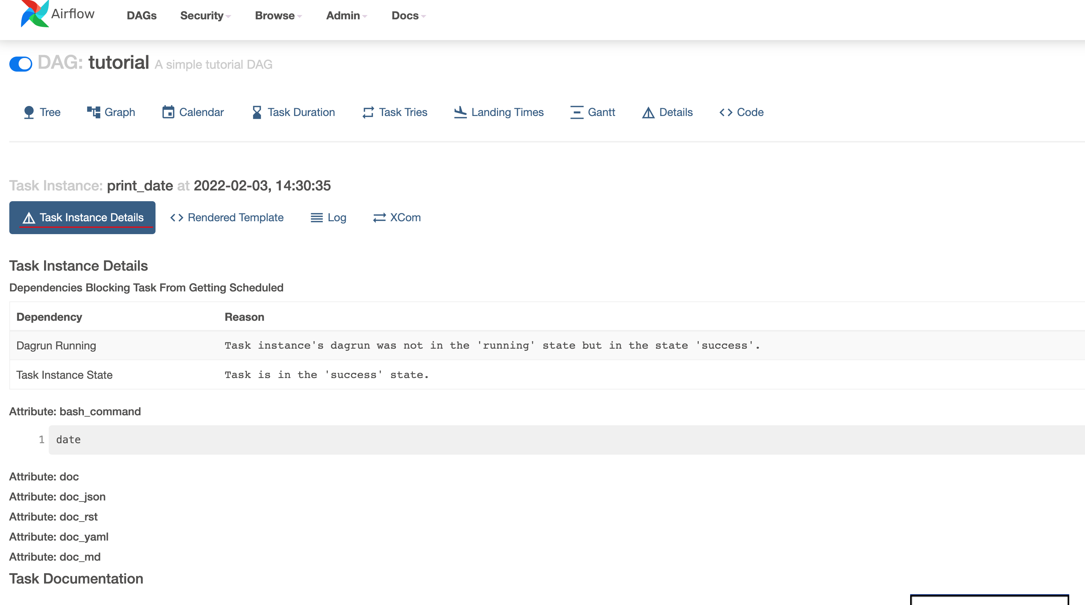Pause the tutorial DAG toggle switch
The width and height of the screenshot is (1085, 605).
(21, 64)
